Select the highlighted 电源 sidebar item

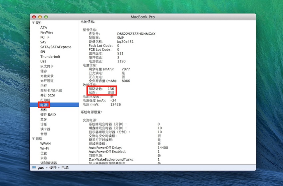click(54, 105)
